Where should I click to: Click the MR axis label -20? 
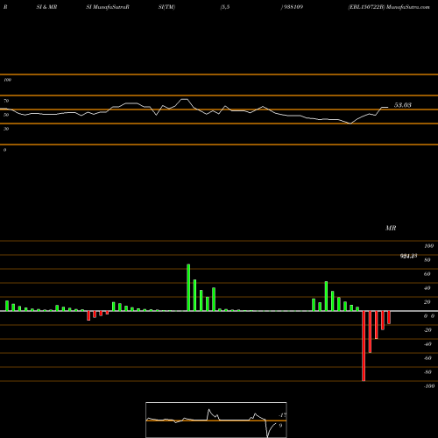click(427, 330)
